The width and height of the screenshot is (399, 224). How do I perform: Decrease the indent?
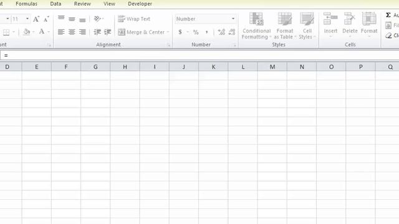[x=97, y=32]
